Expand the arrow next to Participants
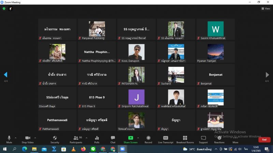 (87, 138)
